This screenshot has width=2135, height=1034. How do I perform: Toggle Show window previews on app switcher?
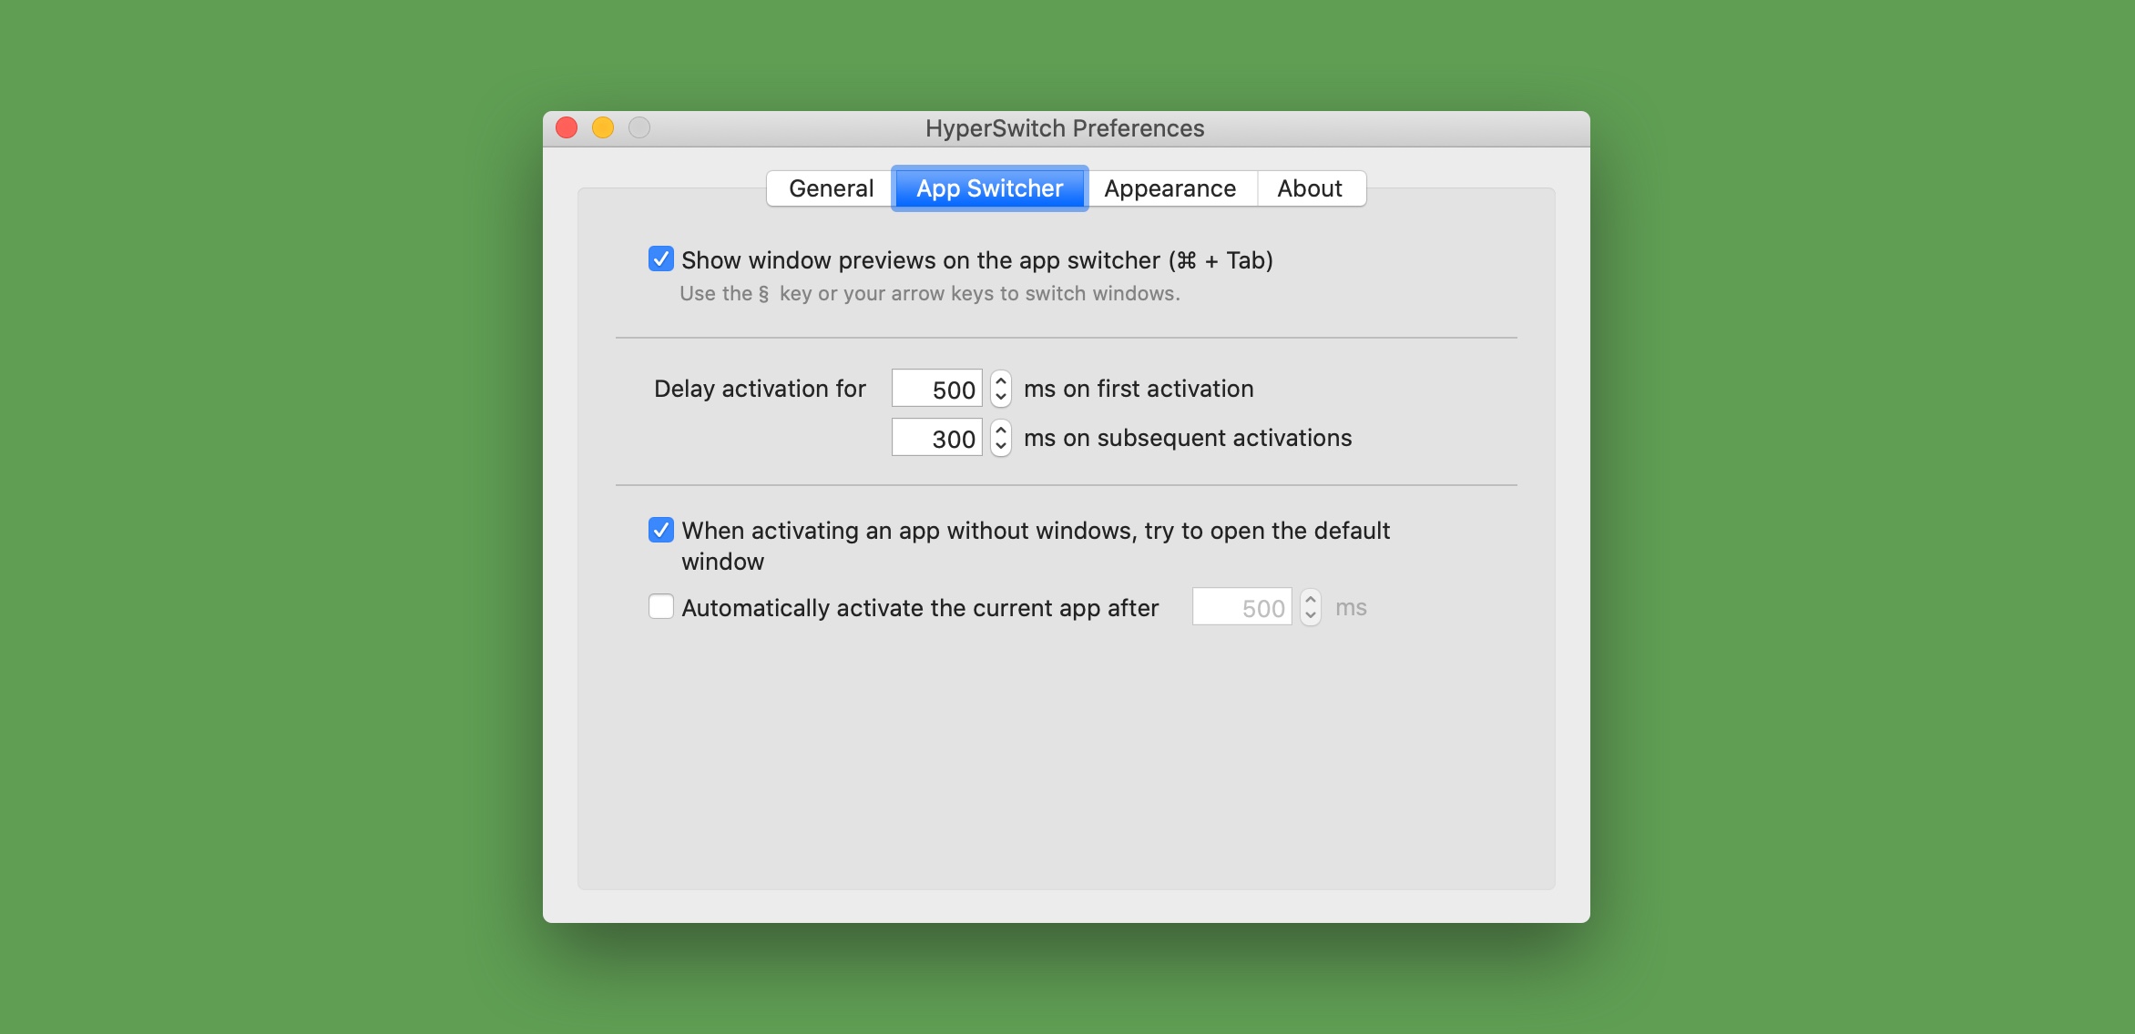658,258
